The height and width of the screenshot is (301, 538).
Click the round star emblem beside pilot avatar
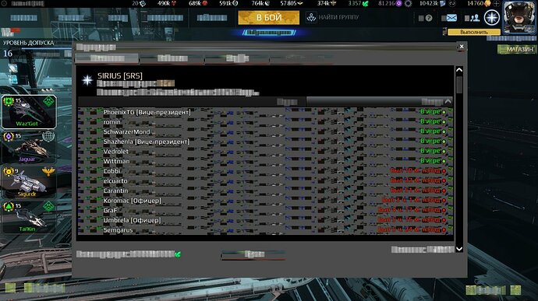point(492,17)
